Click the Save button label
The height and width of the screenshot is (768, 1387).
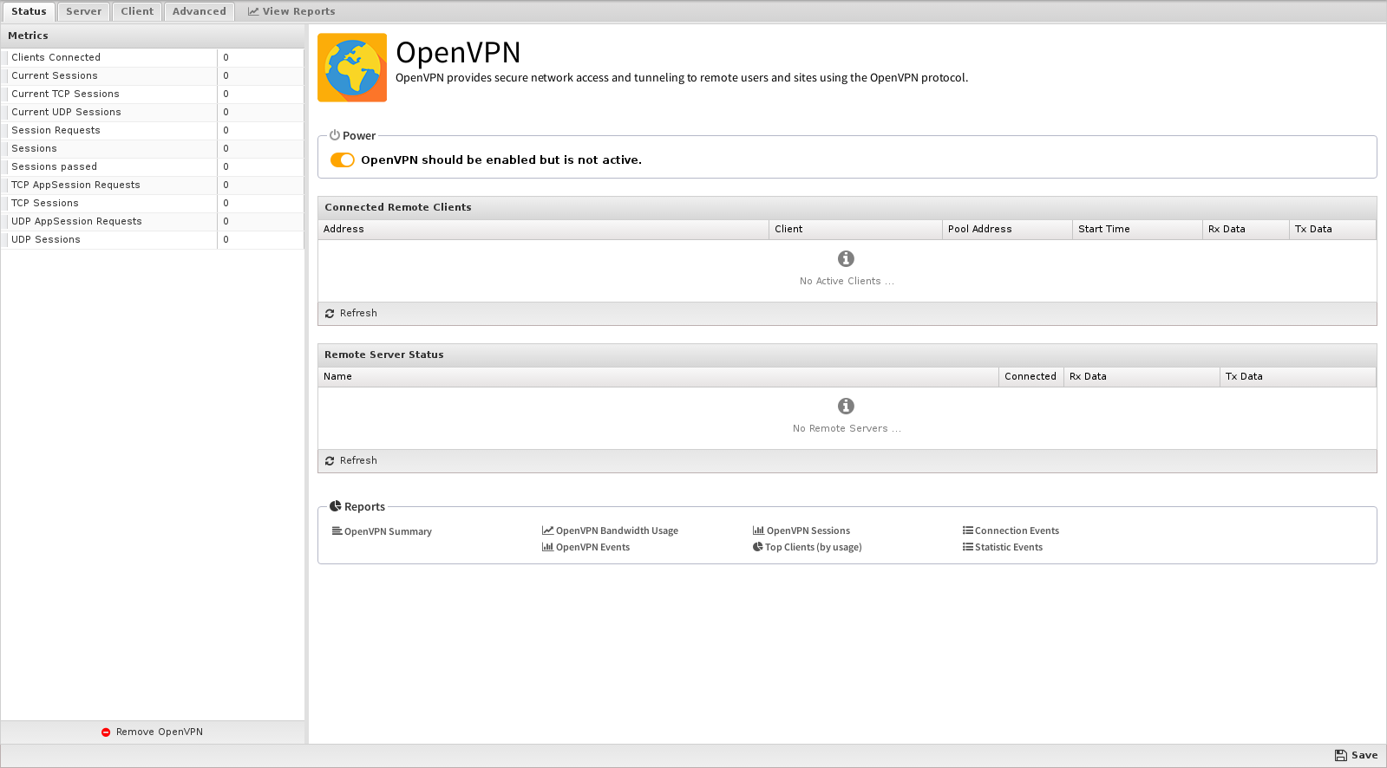tap(1364, 756)
